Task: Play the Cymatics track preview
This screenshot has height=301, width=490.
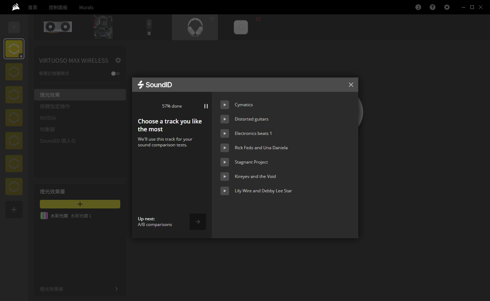Action: 224,105
